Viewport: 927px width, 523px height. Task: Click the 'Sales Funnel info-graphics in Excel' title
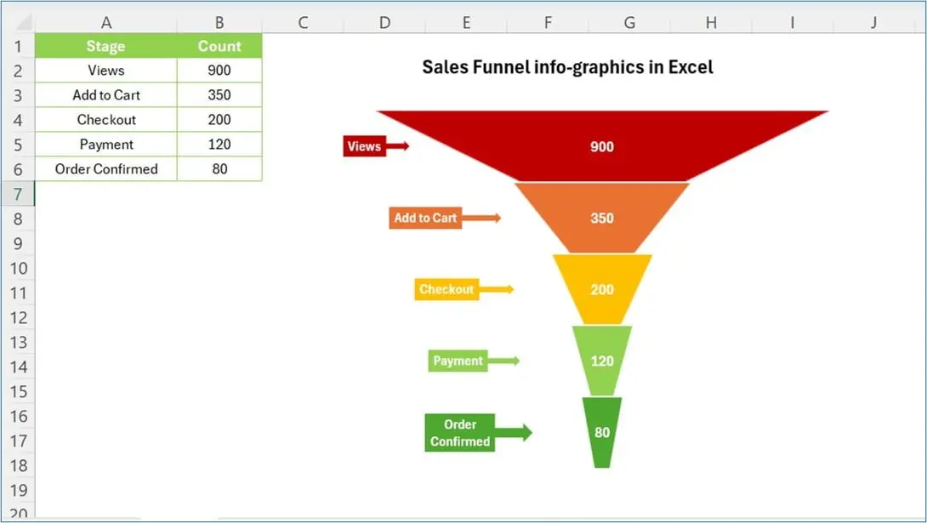pos(567,67)
